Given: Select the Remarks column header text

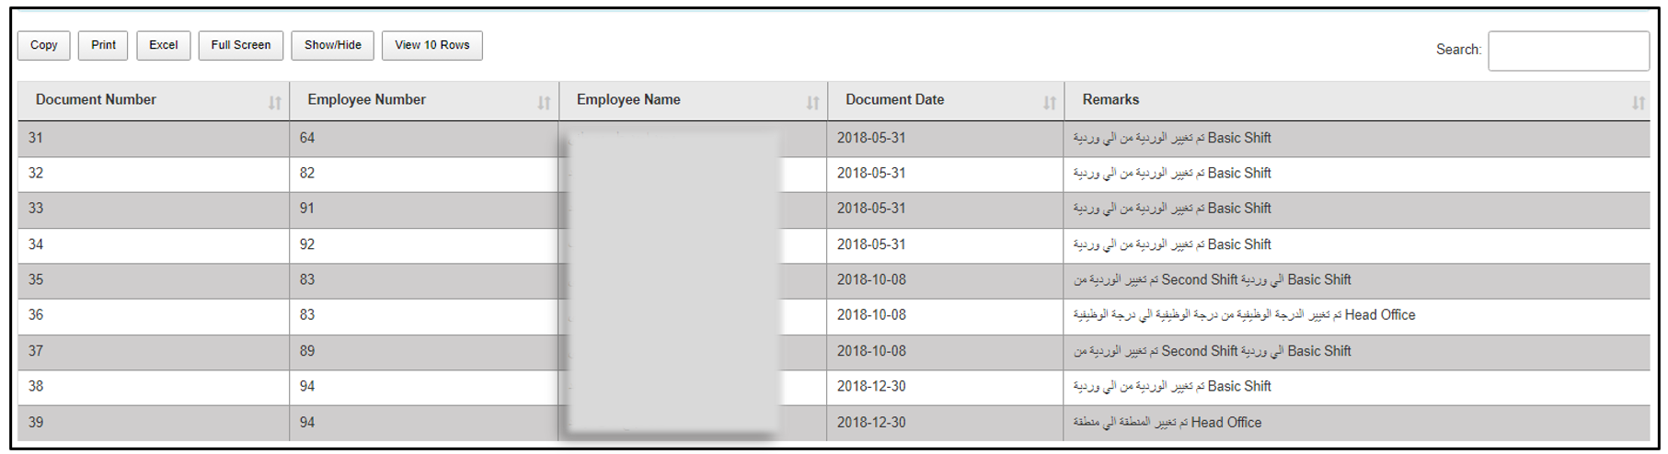Looking at the screenshot, I should click(x=1110, y=100).
